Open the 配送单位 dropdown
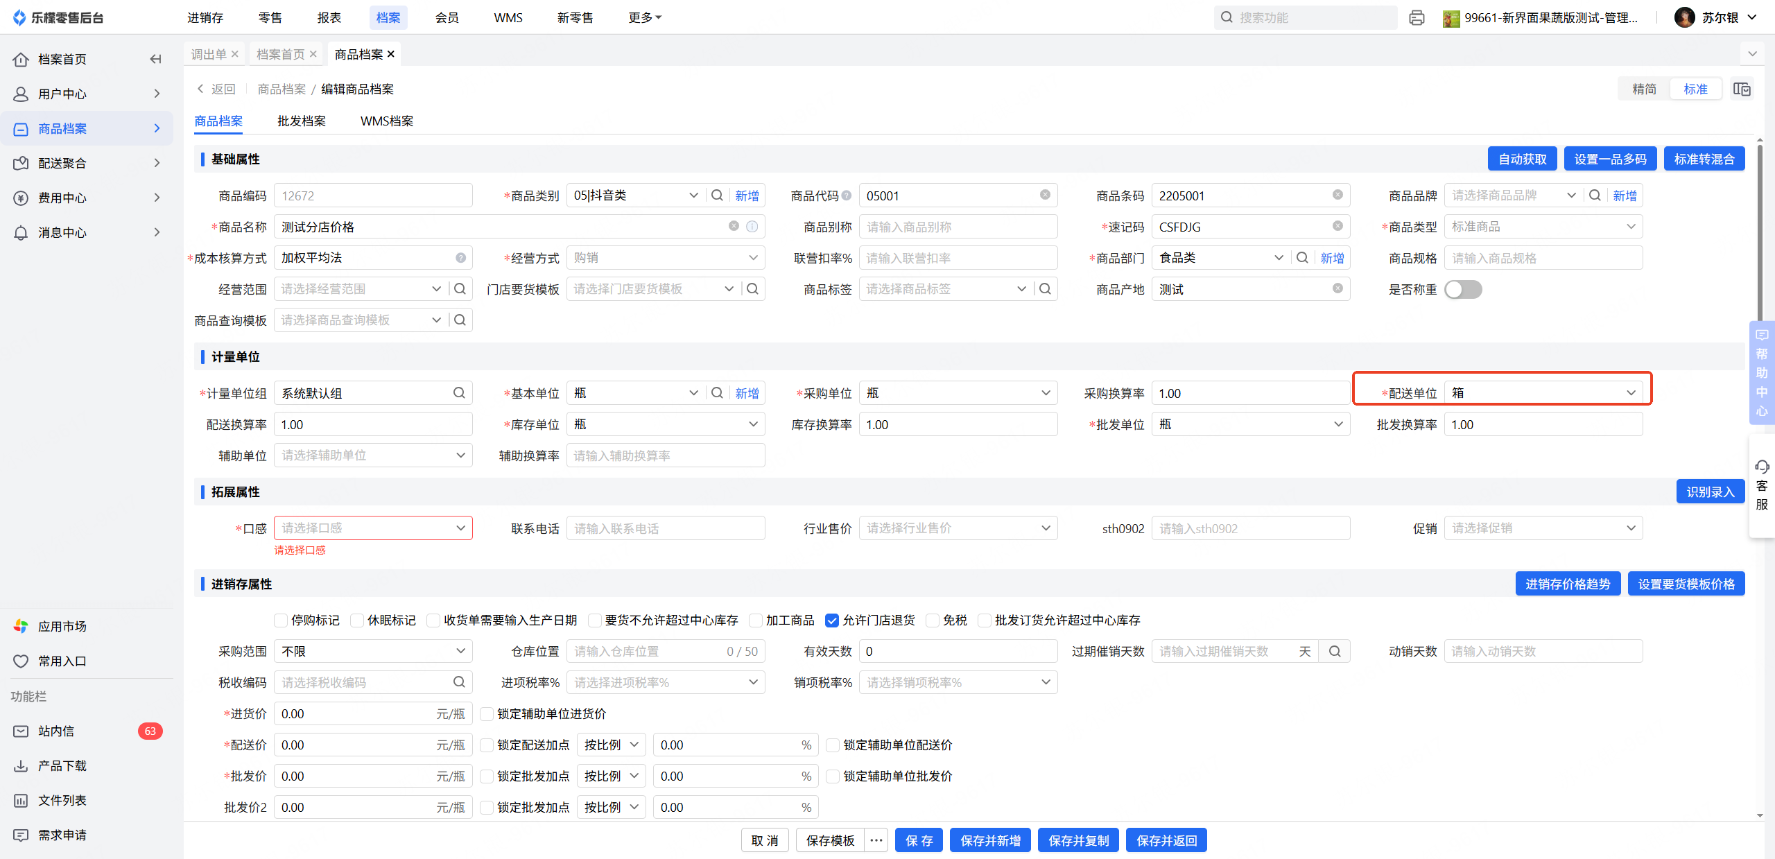 1543,393
